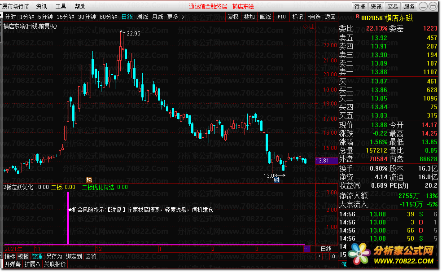This screenshot has width=442, height=272.
Task: Click the 绑定到 button
Action: point(74,256)
